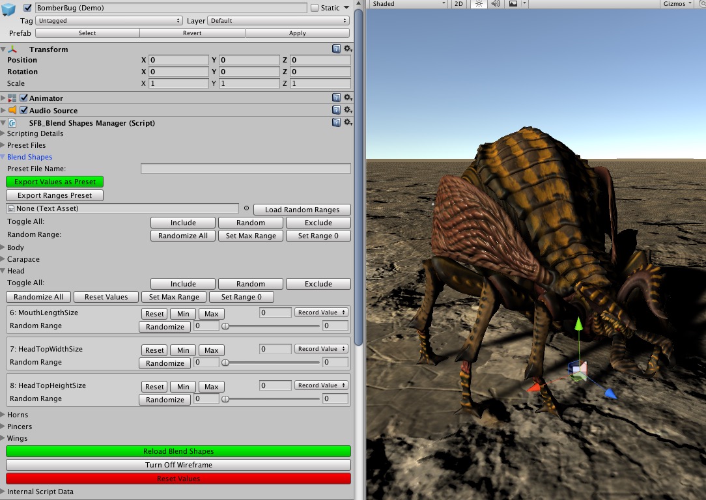Open SFB_Blend Shapes Manager help icon
The image size is (706, 500).
pyautogui.click(x=336, y=122)
